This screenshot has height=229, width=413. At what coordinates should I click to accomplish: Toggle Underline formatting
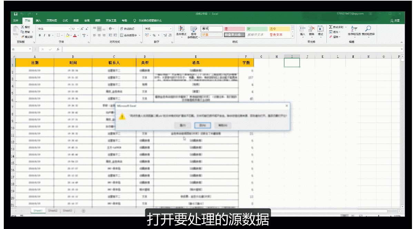coord(49,35)
